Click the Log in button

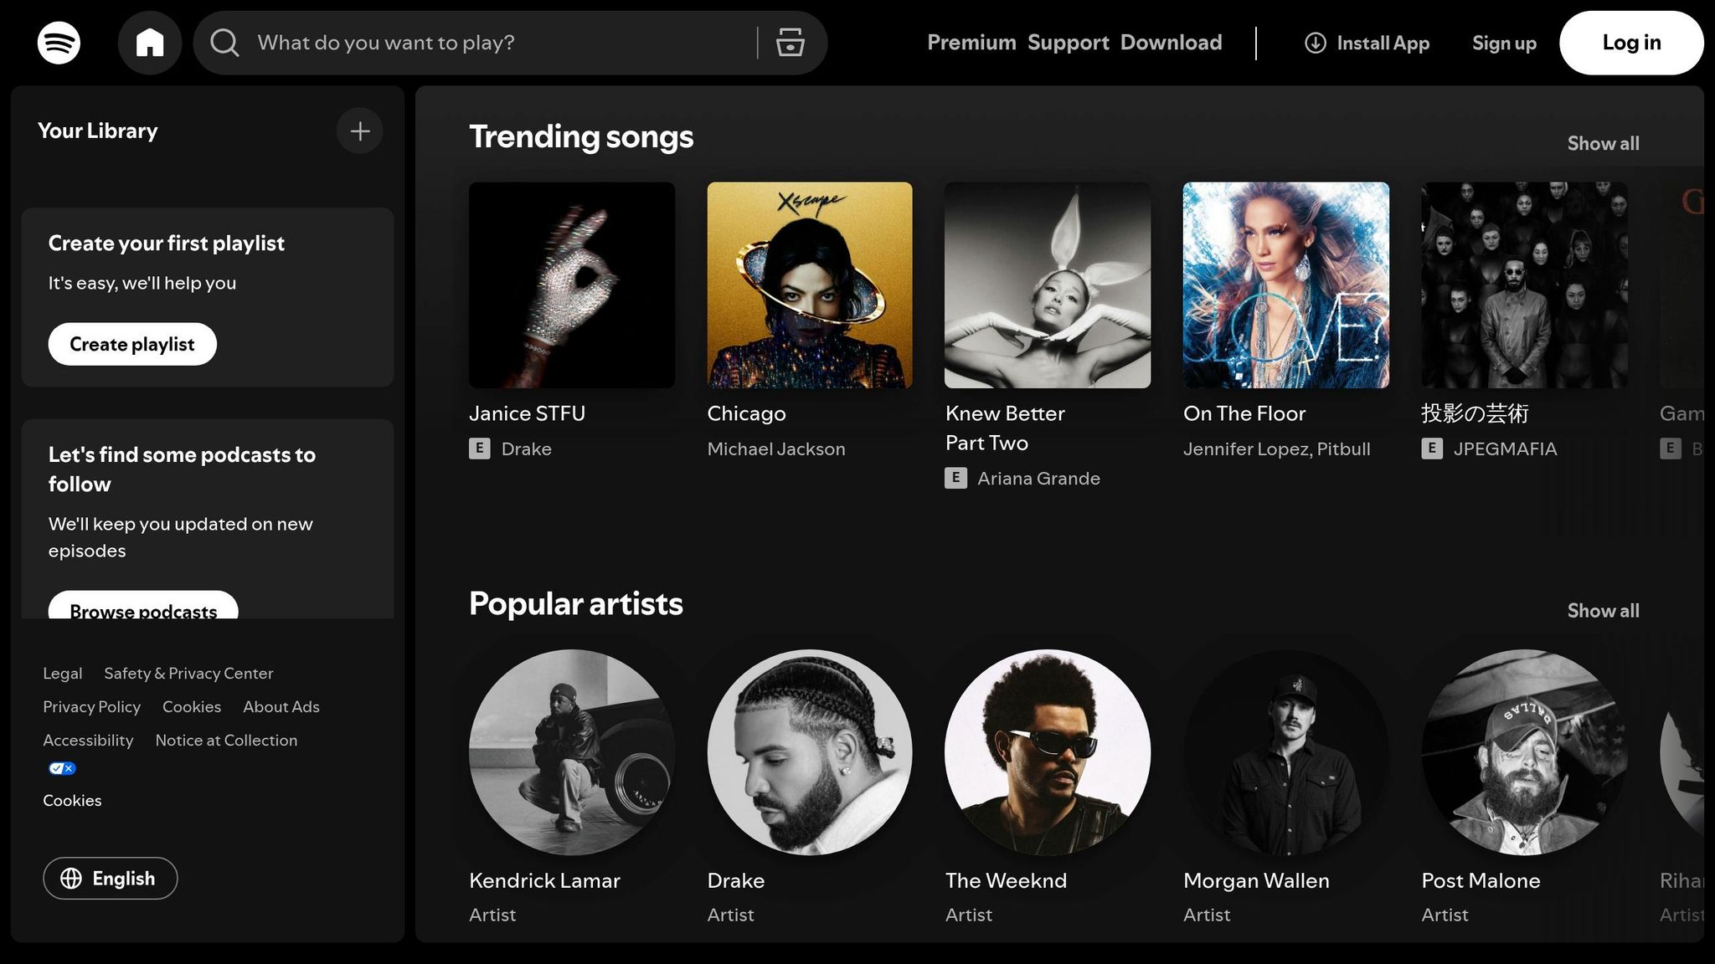tap(1631, 43)
